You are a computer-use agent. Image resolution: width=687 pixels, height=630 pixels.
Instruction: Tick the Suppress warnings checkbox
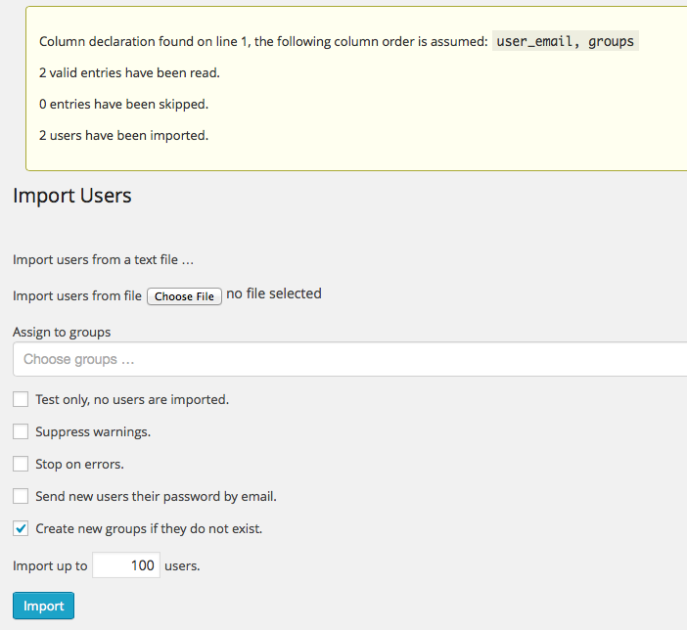tap(21, 431)
